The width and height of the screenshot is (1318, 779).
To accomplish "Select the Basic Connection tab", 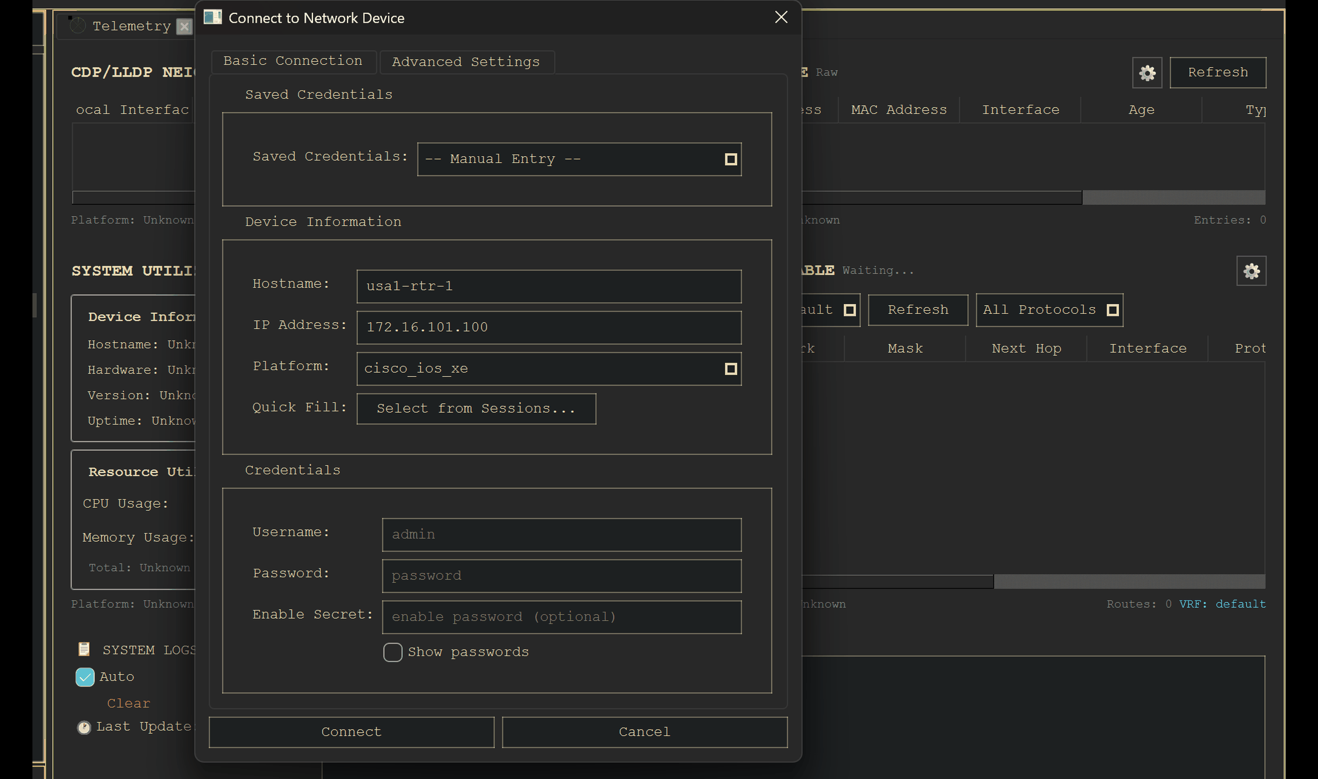I will (292, 61).
